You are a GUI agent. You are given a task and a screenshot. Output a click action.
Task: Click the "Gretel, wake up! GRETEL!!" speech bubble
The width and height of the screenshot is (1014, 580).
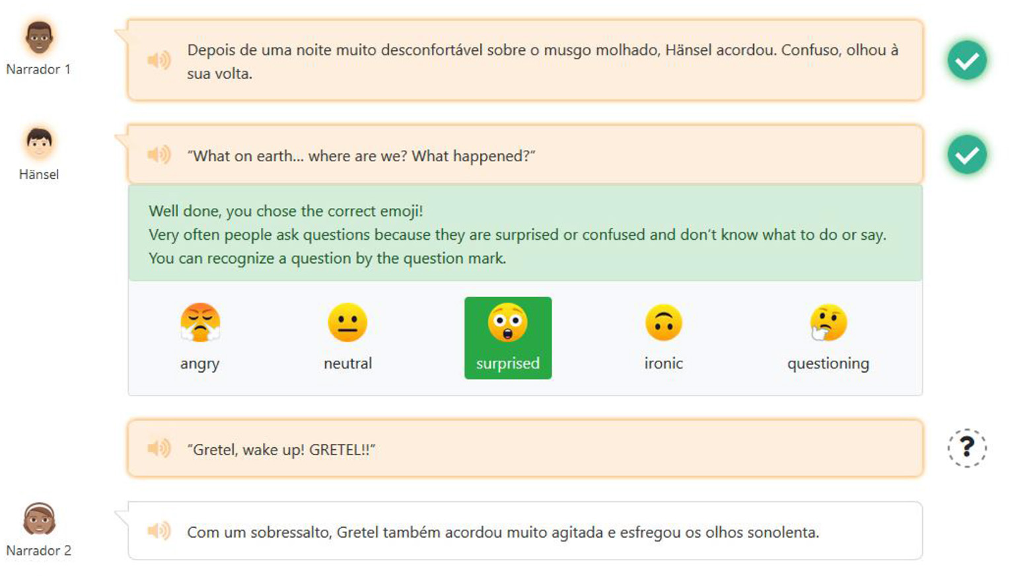pos(281,450)
